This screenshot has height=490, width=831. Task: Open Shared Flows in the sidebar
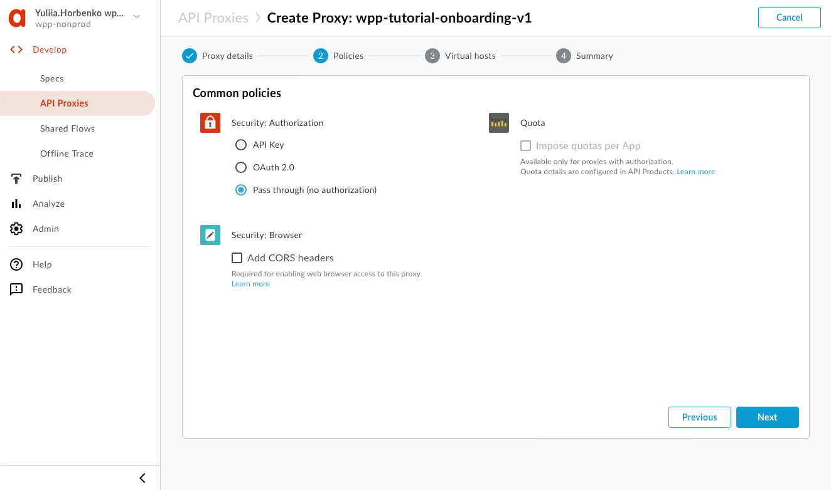67,128
